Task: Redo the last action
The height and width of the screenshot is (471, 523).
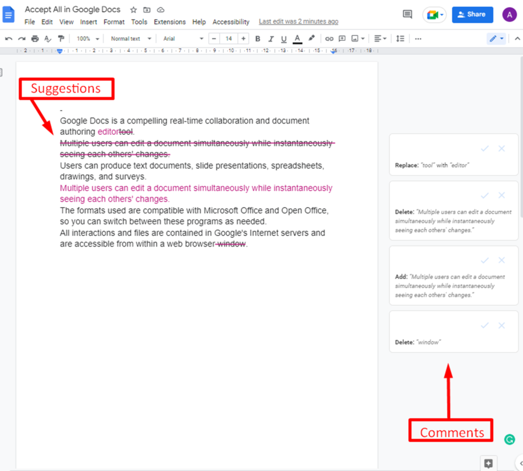Action: [21, 39]
